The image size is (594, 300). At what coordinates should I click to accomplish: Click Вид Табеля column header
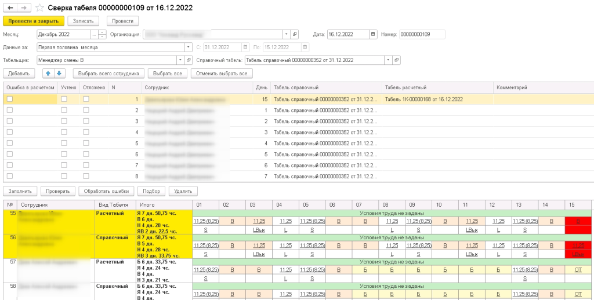(x=115, y=204)
